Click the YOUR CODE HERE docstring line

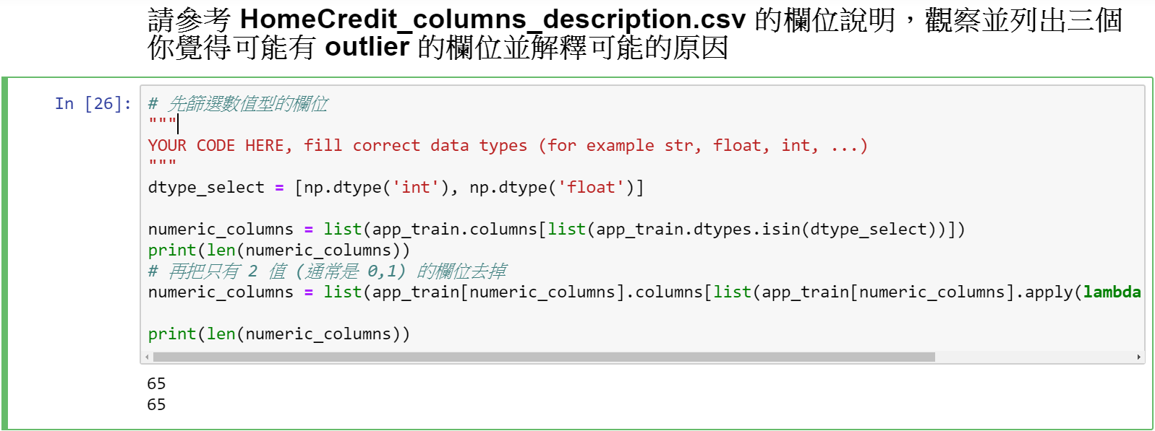coord(508,146)
